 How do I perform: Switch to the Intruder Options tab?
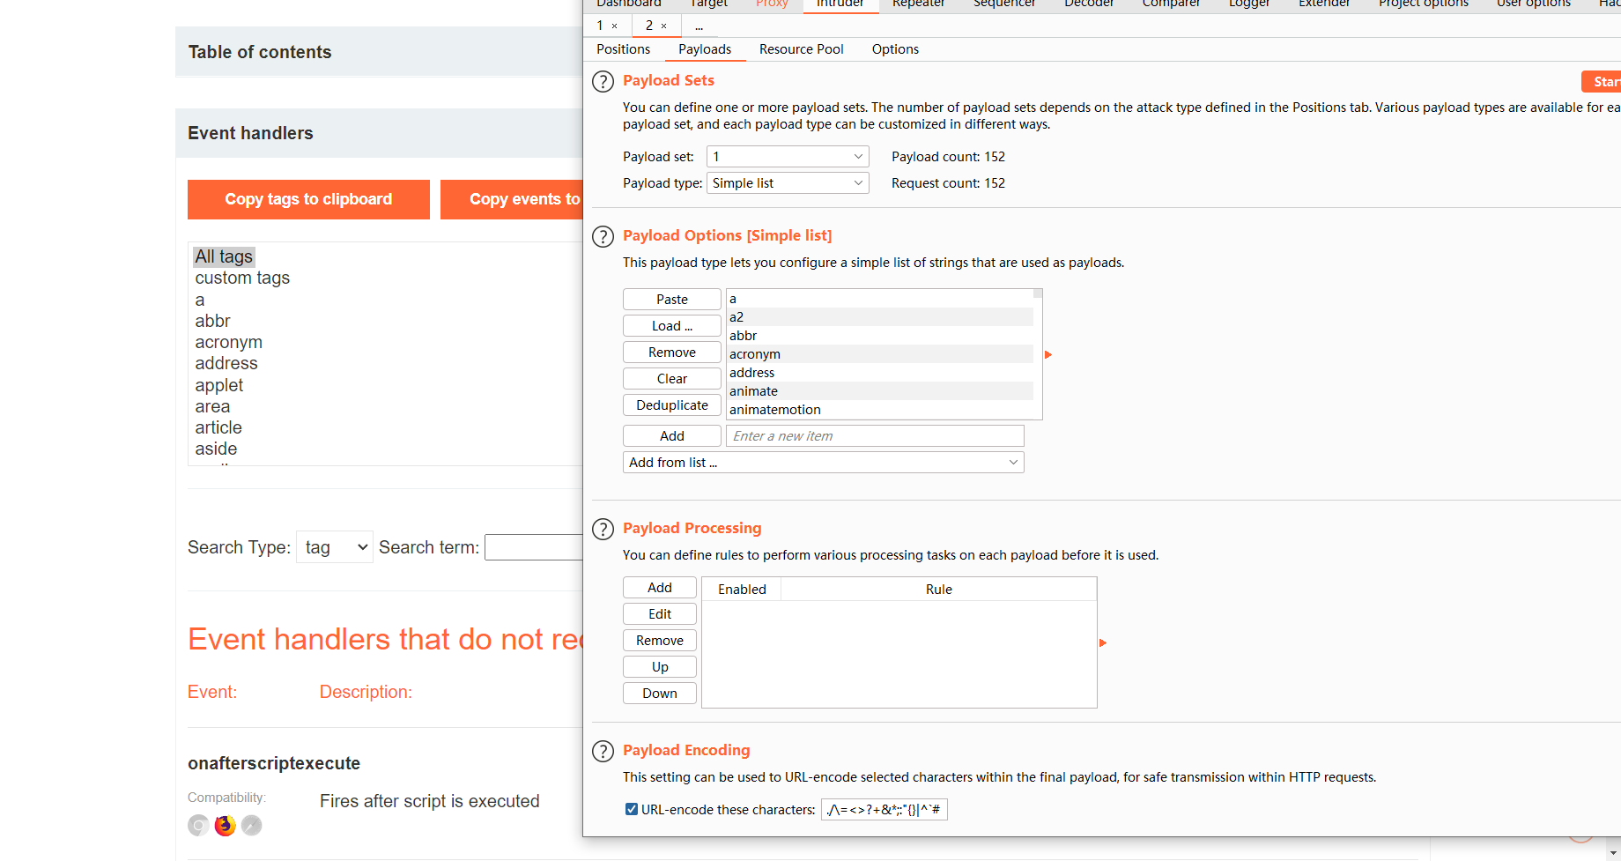[x=895, y=49]
